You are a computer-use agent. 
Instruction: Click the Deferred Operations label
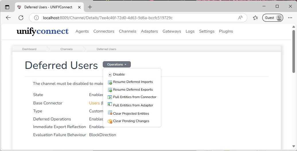(x=52, y=119)
